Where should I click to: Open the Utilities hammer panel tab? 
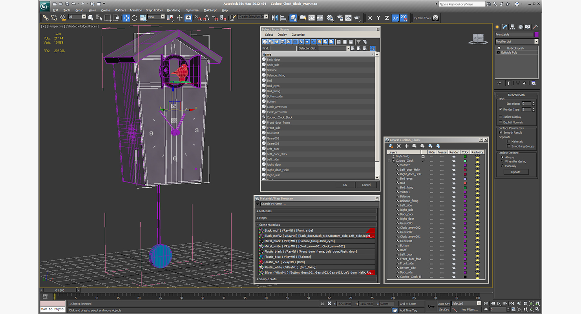(x=535, y=27)
